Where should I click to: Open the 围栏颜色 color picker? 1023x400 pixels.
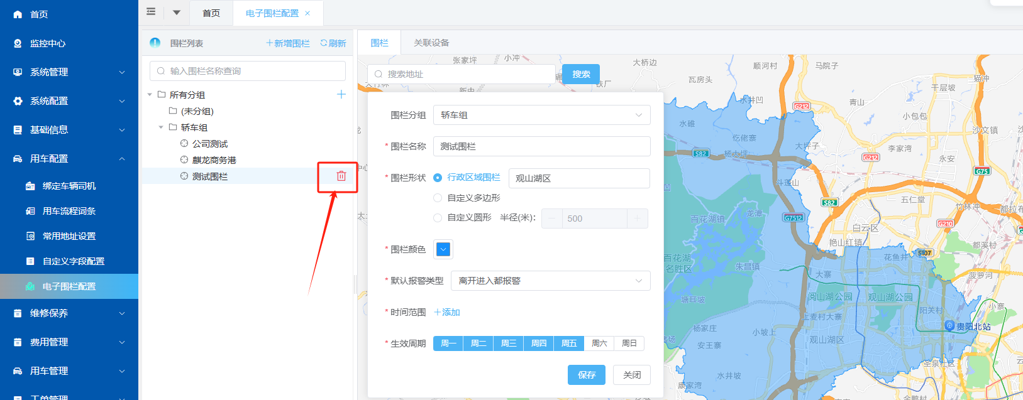443,249
